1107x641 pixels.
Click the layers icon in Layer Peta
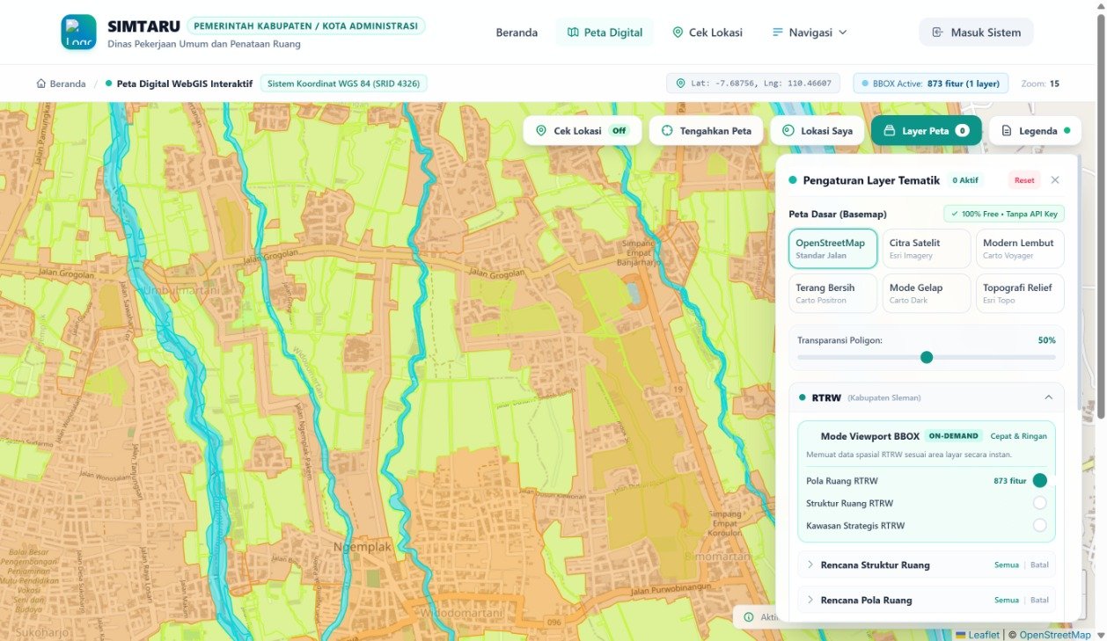(889, 131)
